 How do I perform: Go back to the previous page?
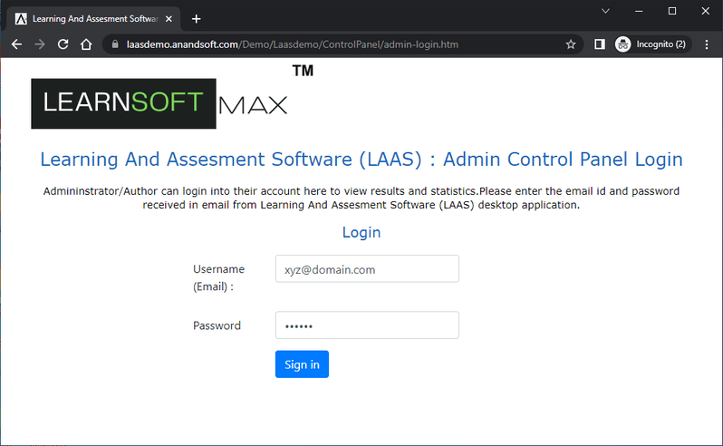click(16, 44)
